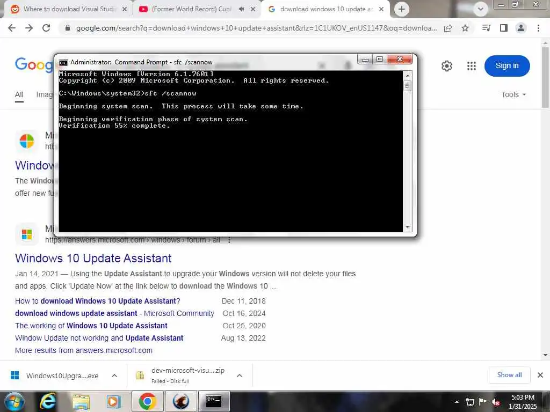Open More results from answers.microsoft.com
The height and width of the screenshot is (412, 550).
pyautogui.click(x=83, y=350)
